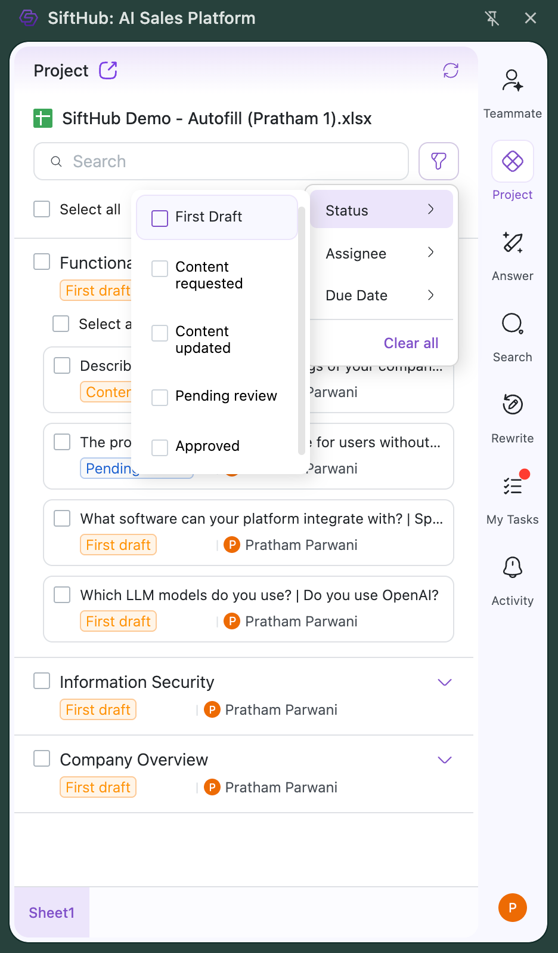The height and width of the screenshot is (953, 558).
Task: Click the Clear all filters link
Action: [x=411, y=343]
